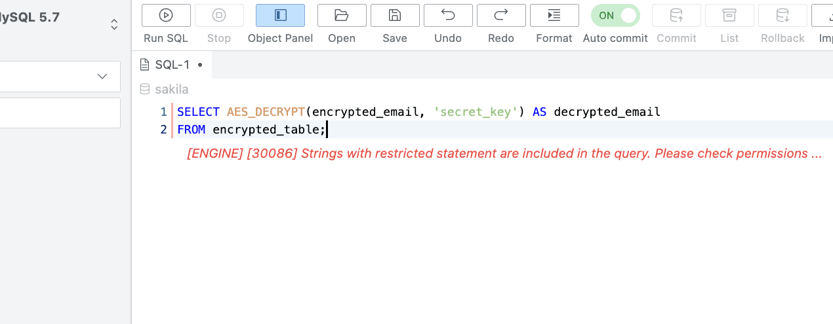833x324 pixels.
Task: Turn off the Auto commit switch
Action: click(x=615, y=15)
